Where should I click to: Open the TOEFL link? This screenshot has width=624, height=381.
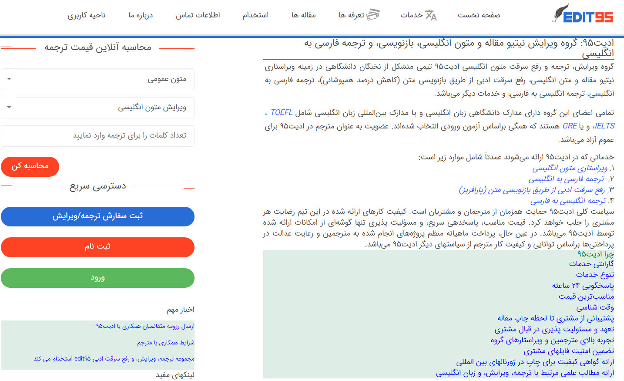coord(282,112)
